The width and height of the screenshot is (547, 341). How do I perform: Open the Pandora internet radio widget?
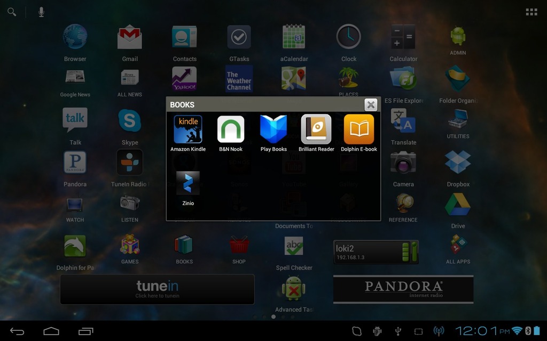[x=403, y=289]
